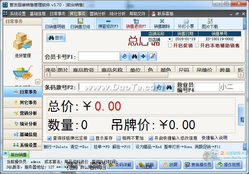Click the 条码款号F2 input field
Screen dimensions: 249x174
116,87
